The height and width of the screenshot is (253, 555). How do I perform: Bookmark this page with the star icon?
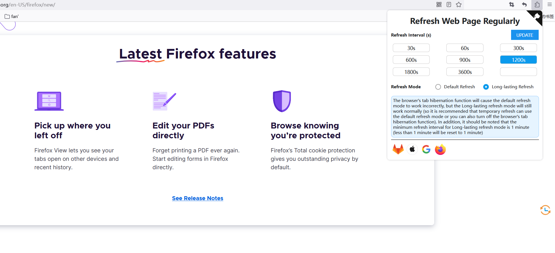pos(459,4)
